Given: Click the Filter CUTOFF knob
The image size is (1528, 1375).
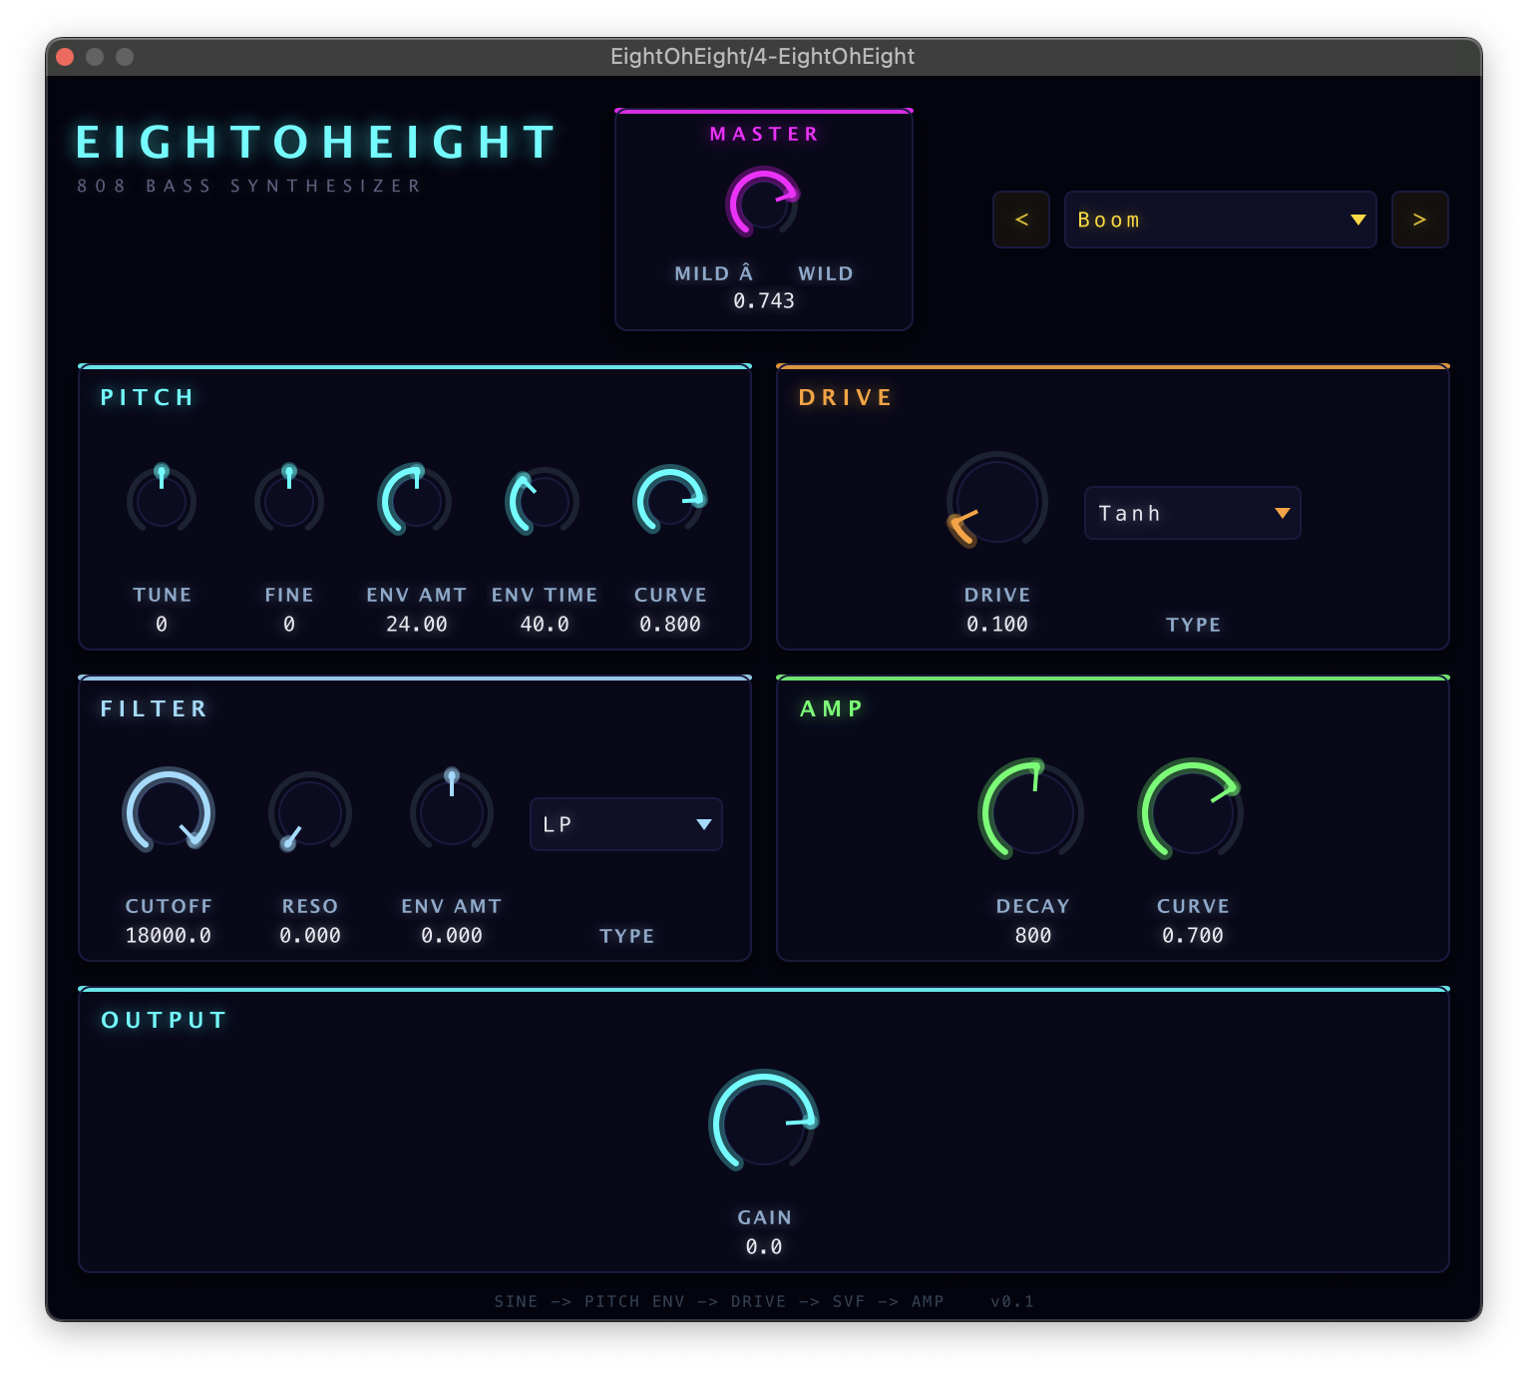Looking at the screenshot, I should point(169,810).
